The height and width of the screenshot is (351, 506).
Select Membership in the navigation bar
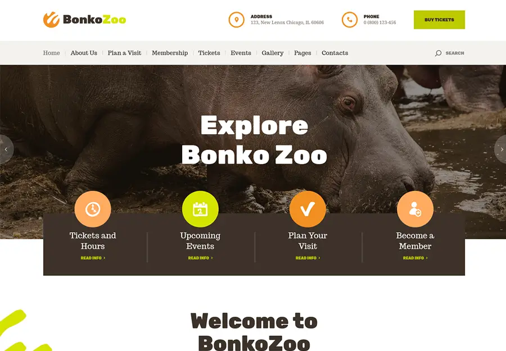click(170, 53)
